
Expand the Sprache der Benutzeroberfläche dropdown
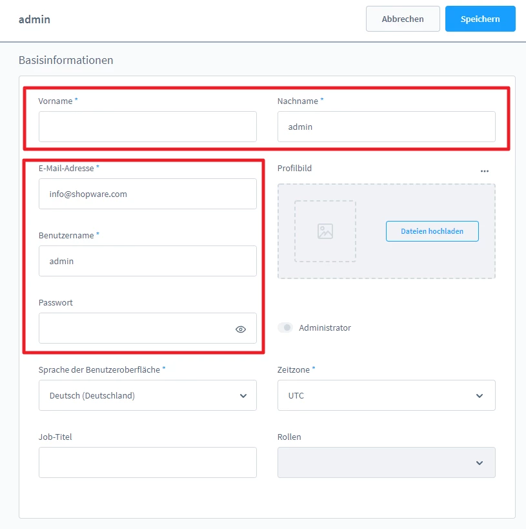147,395
